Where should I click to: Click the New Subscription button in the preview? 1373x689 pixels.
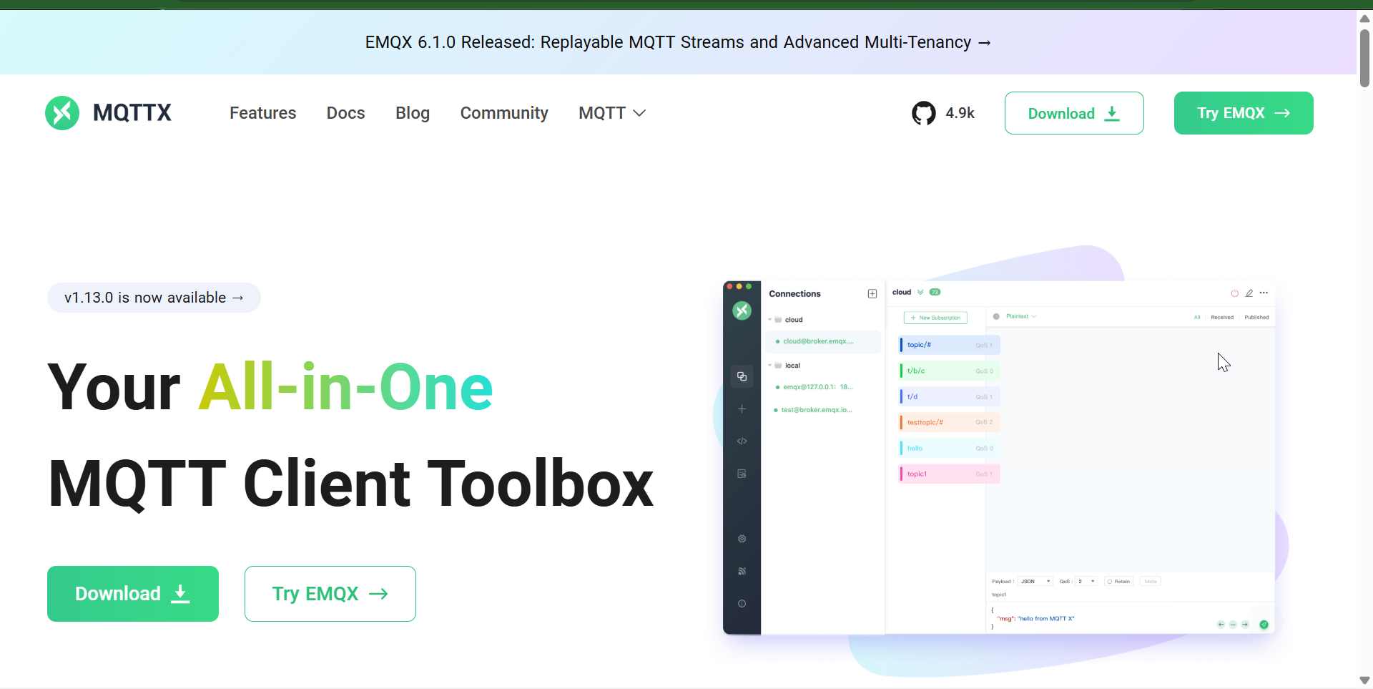(x=935, y=318)
